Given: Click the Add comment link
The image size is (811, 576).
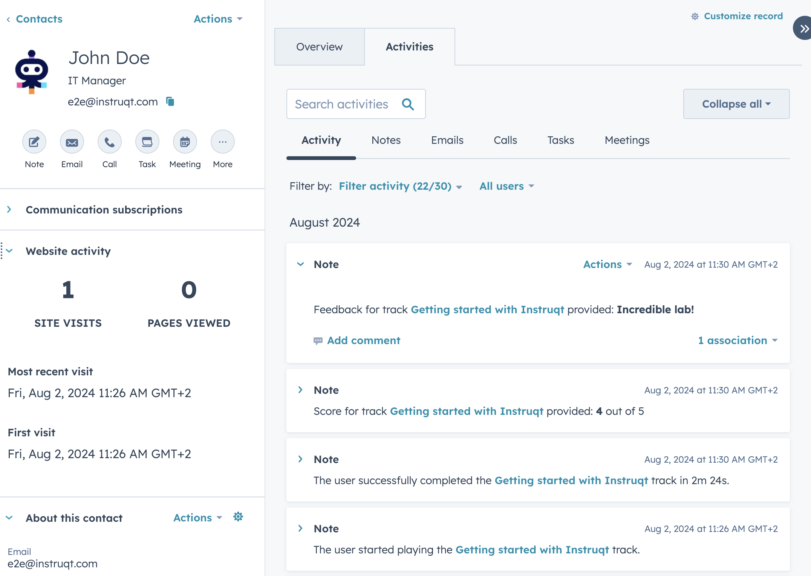Looking at the screenshot, I should click(363, 340).
